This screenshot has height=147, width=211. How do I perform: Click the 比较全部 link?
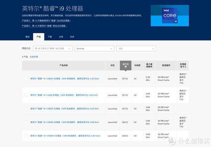pos(34,57)
